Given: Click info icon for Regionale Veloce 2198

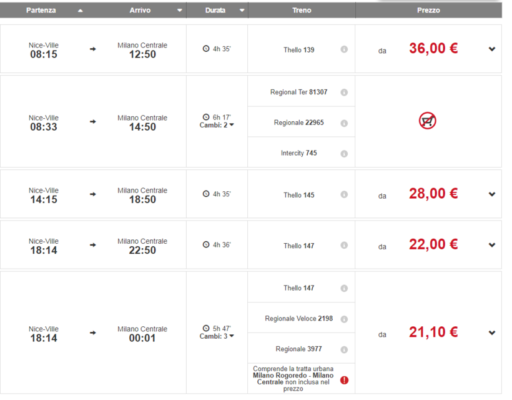Looking at the screenshot, I should coord(344,319).
